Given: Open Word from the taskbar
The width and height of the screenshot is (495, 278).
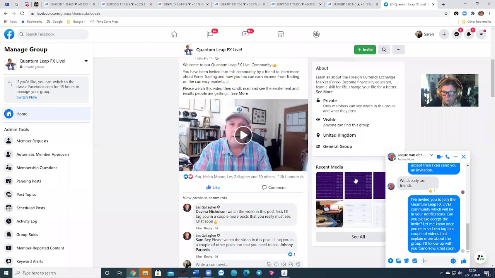Looking at the screenshot, I should tap(196, 273).
